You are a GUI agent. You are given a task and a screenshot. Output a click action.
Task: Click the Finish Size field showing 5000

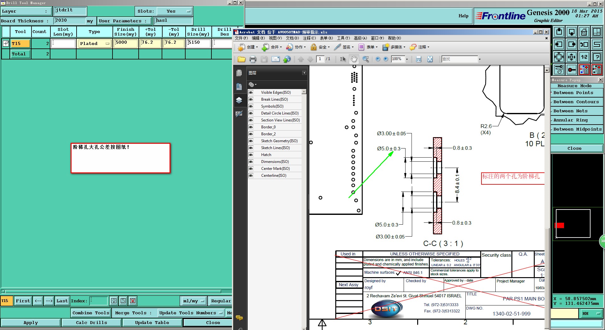126,43
